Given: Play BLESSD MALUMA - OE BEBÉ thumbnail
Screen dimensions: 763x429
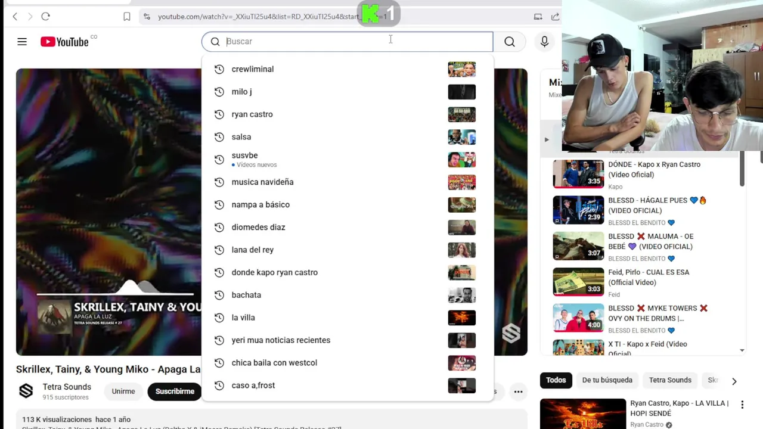Looking at the screenshot, I should [x=578, y=245].
